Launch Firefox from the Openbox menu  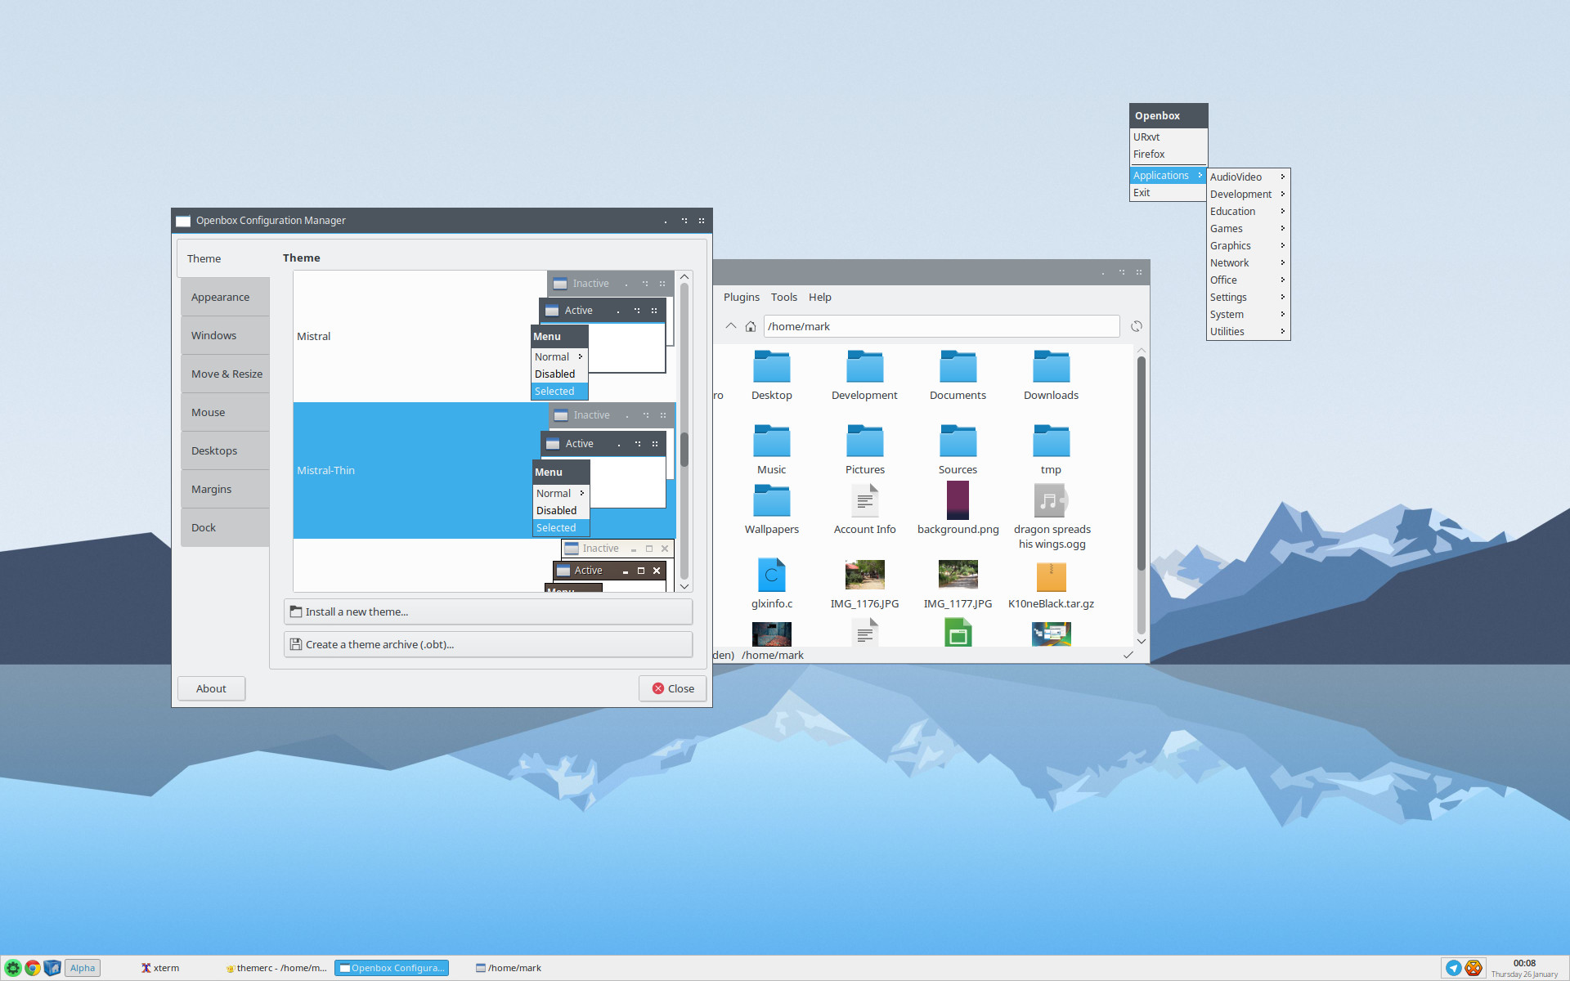(x=1168, y=154)
